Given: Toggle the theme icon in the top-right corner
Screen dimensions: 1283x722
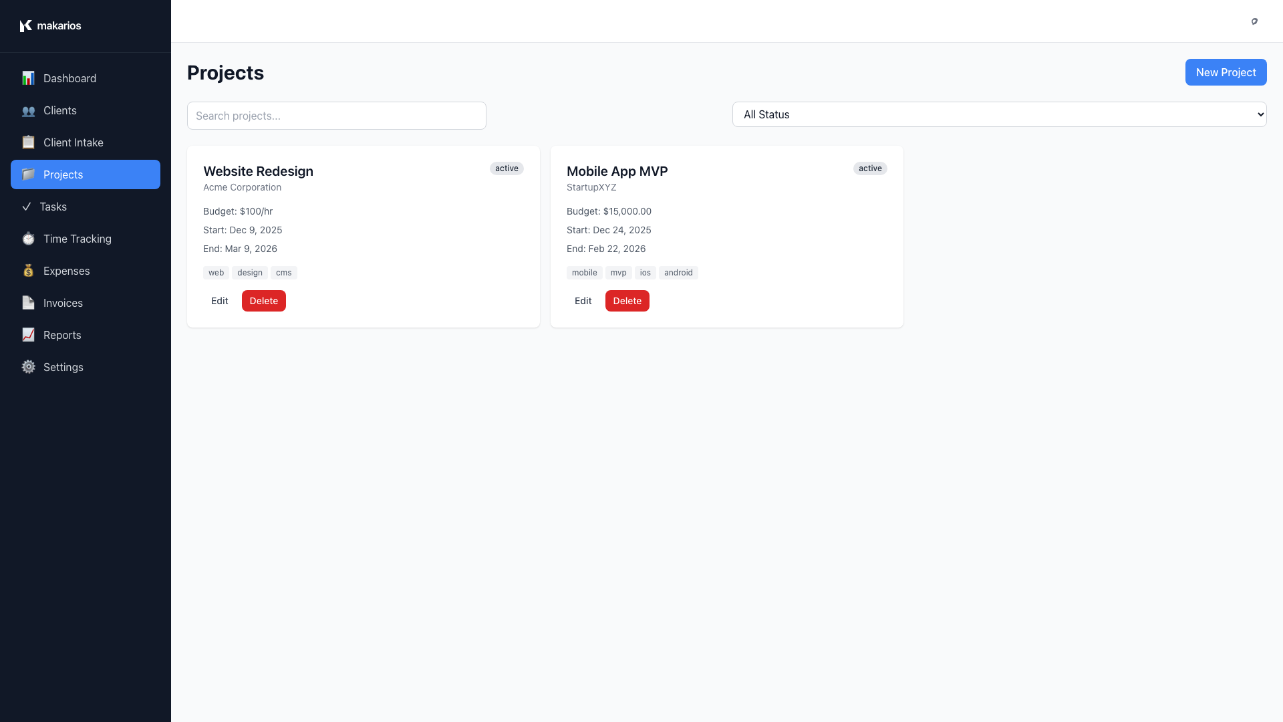Looking at the screenshot, I should point(1255,21).
